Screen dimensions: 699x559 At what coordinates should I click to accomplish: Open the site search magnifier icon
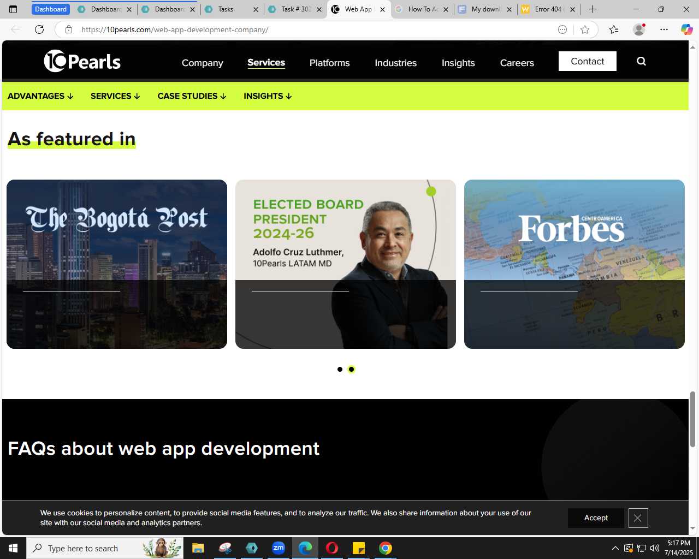point(641,61)
